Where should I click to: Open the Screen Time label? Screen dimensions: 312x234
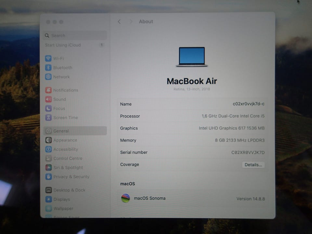coord(66,118)
